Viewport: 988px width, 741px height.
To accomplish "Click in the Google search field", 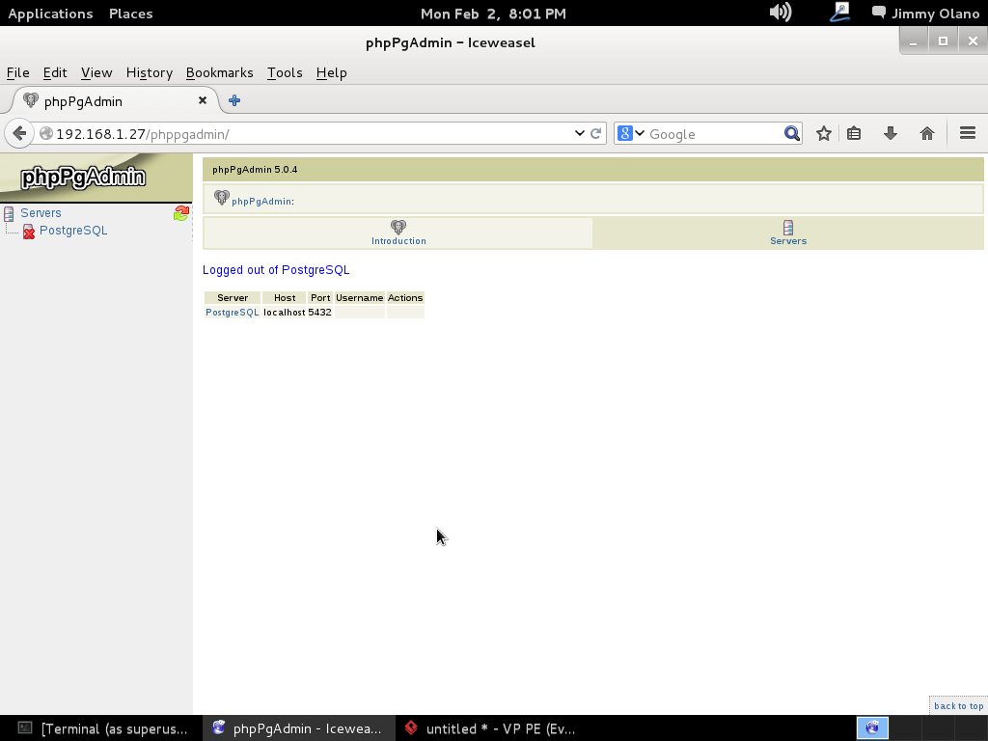I will pos(712,134).
